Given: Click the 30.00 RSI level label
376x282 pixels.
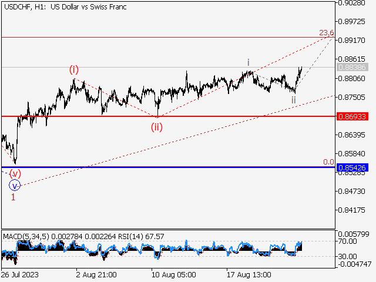Looking at the screenshot, I should pos(348,257).
